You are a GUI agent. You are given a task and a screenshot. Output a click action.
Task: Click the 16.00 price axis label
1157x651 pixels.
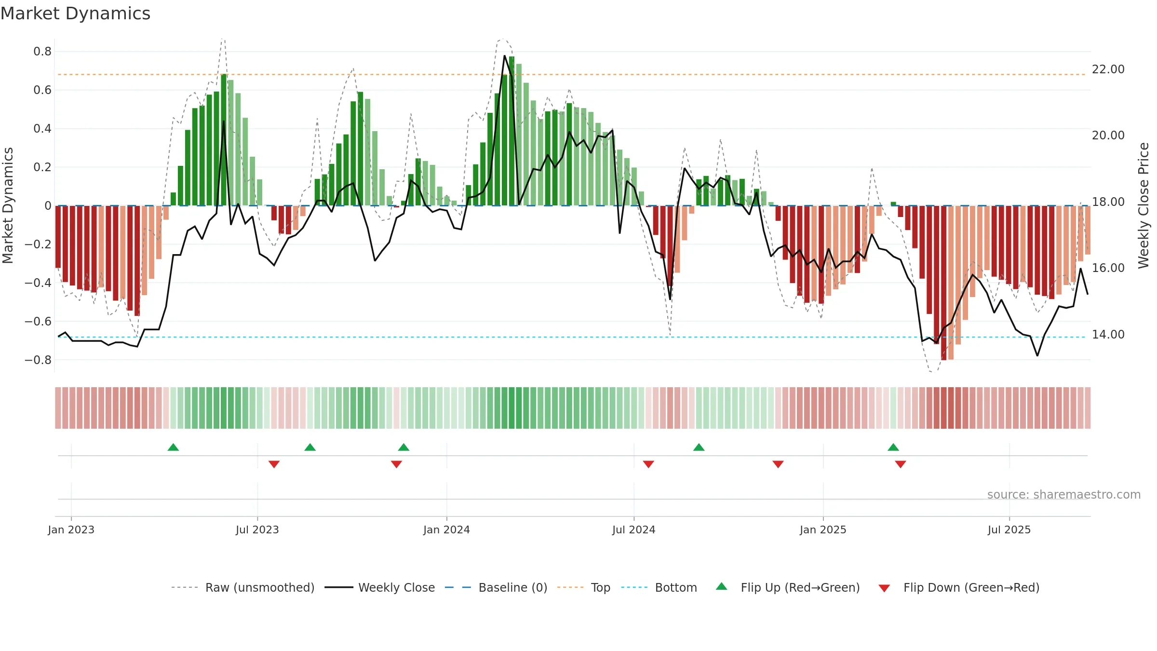[x=1108, y=268]
